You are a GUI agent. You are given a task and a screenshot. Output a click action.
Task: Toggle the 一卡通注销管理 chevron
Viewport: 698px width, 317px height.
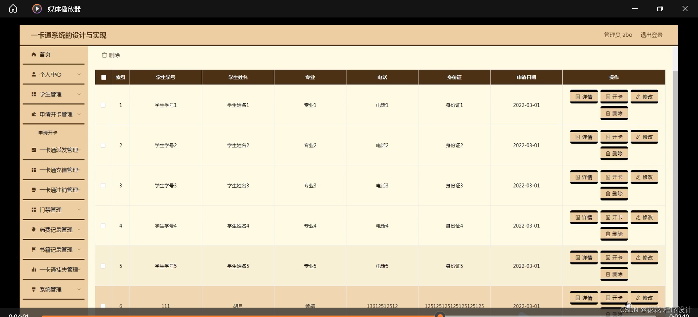coord(79,190)
